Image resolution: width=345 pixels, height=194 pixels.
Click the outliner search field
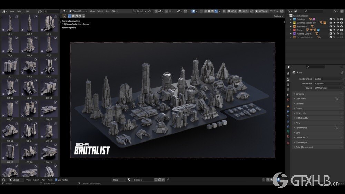(x=314, y=11)
